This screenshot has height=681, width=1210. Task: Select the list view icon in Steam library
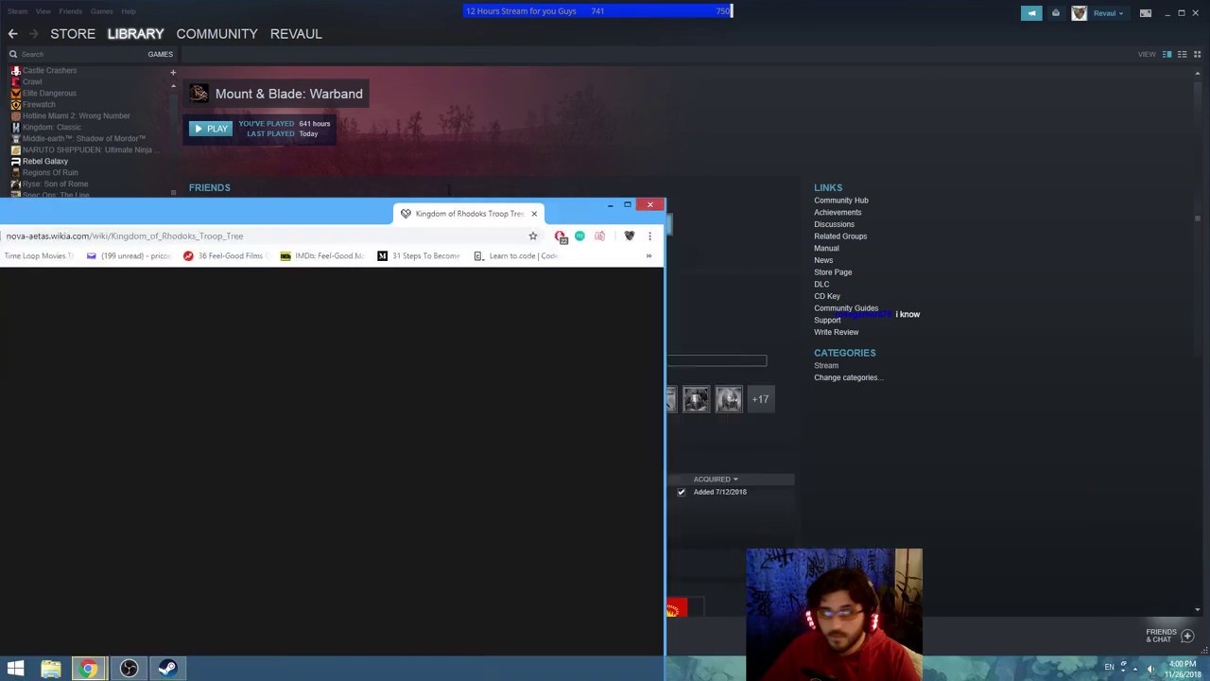1183,54
